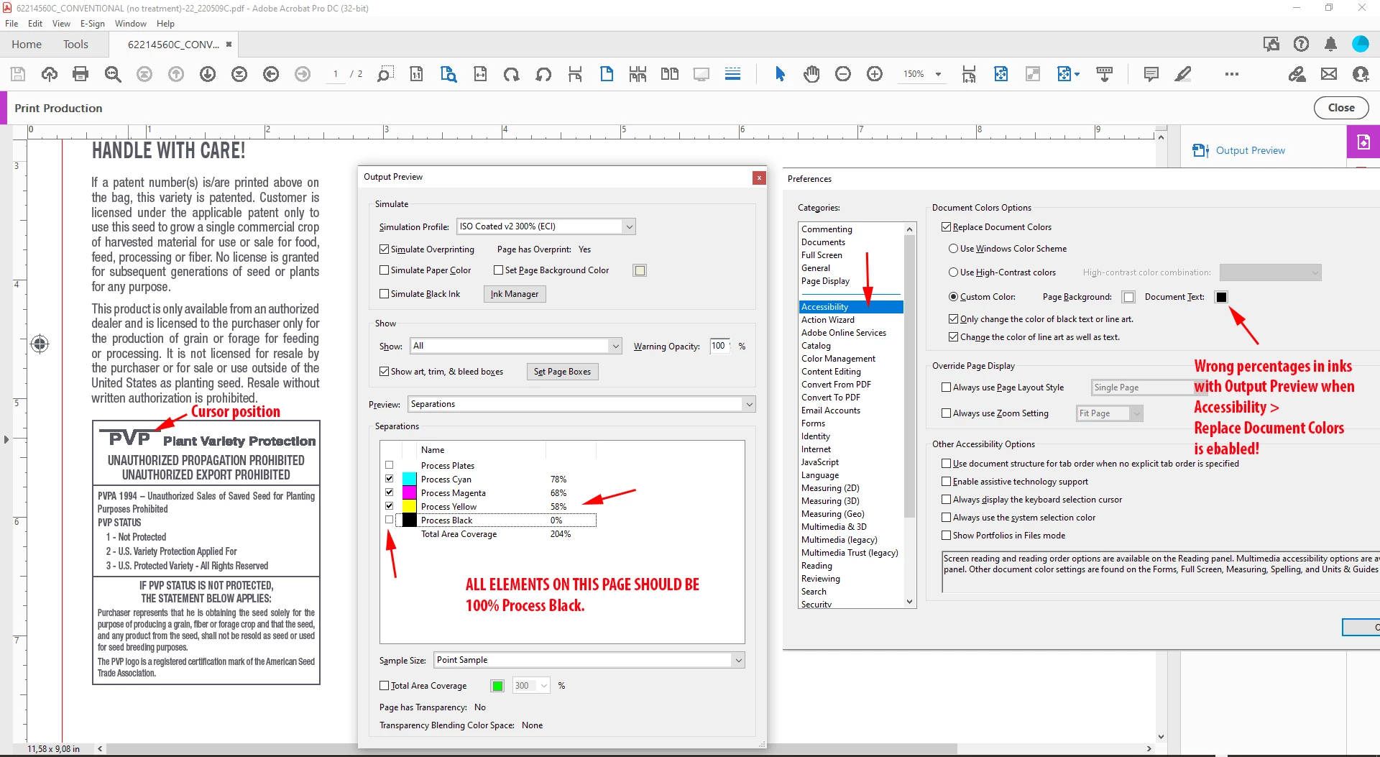Click the rotate counterclockwise icon
Viewport: 1380px width, 757px height.
click(x=543, y=74)
